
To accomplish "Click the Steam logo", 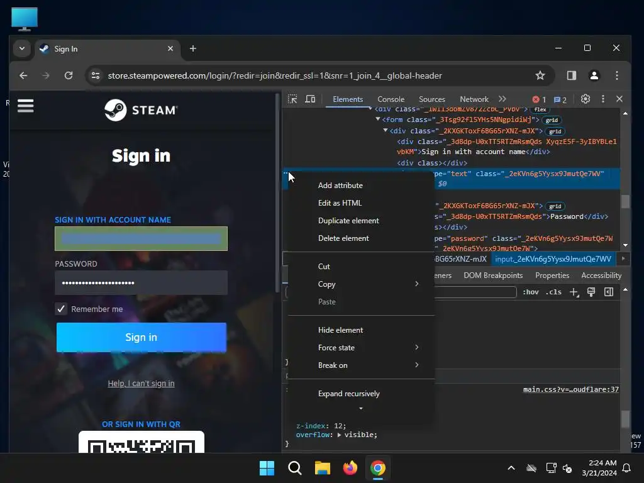I will tap(141, 110).
